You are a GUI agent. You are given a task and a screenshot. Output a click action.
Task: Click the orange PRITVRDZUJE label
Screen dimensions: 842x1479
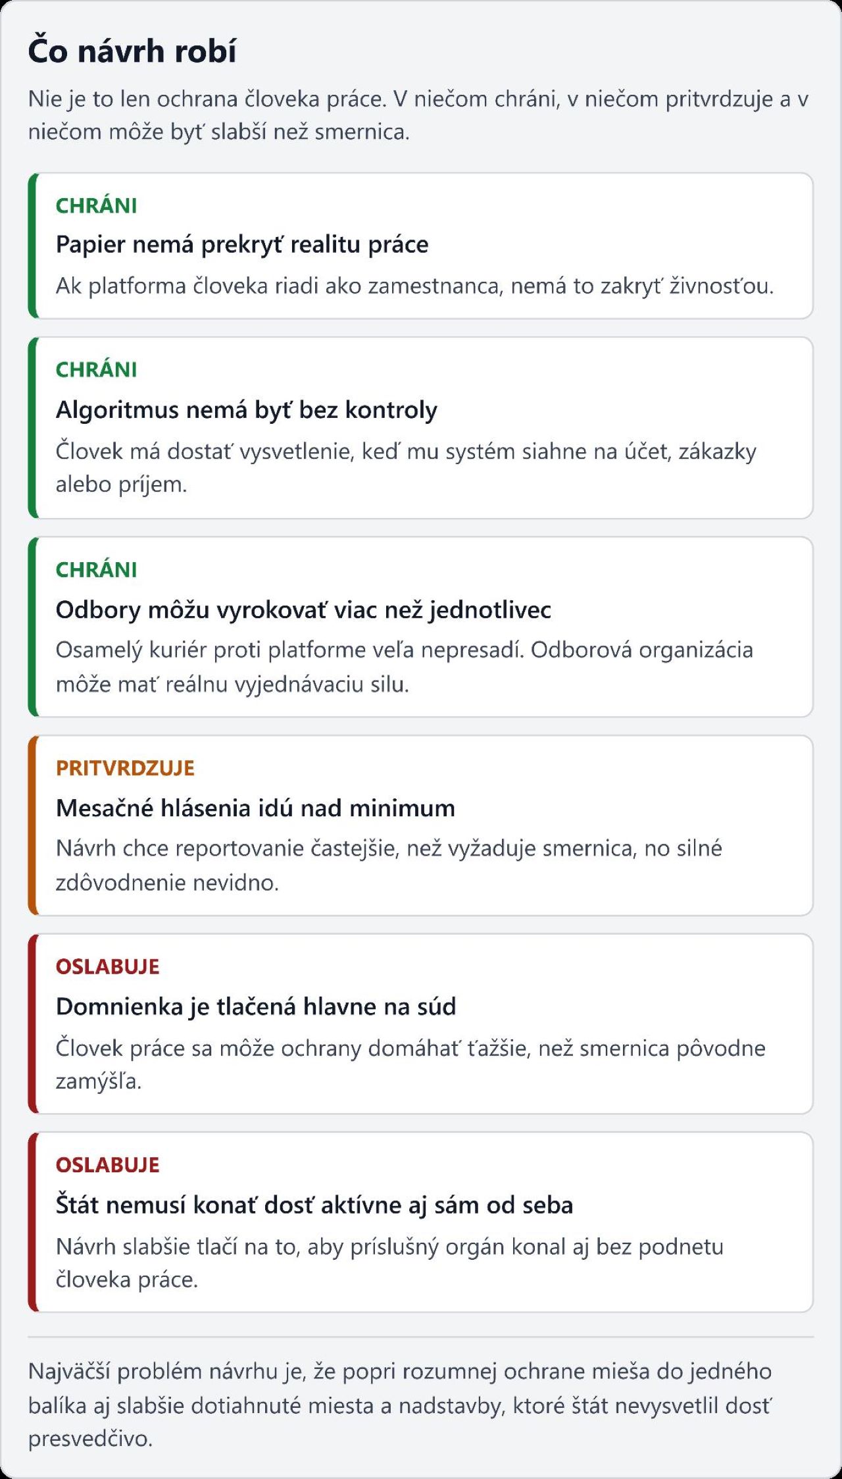[125, 768]
